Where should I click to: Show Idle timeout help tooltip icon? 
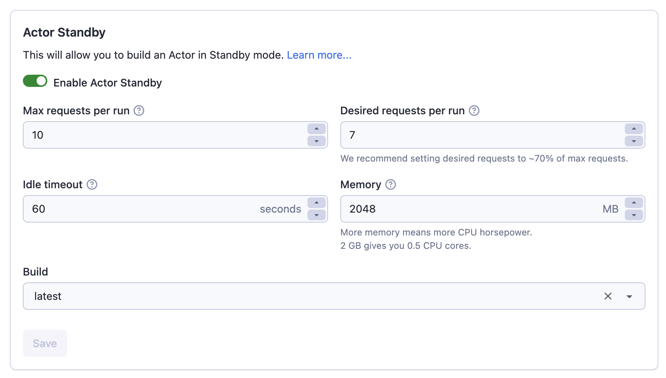click(92, 184)
